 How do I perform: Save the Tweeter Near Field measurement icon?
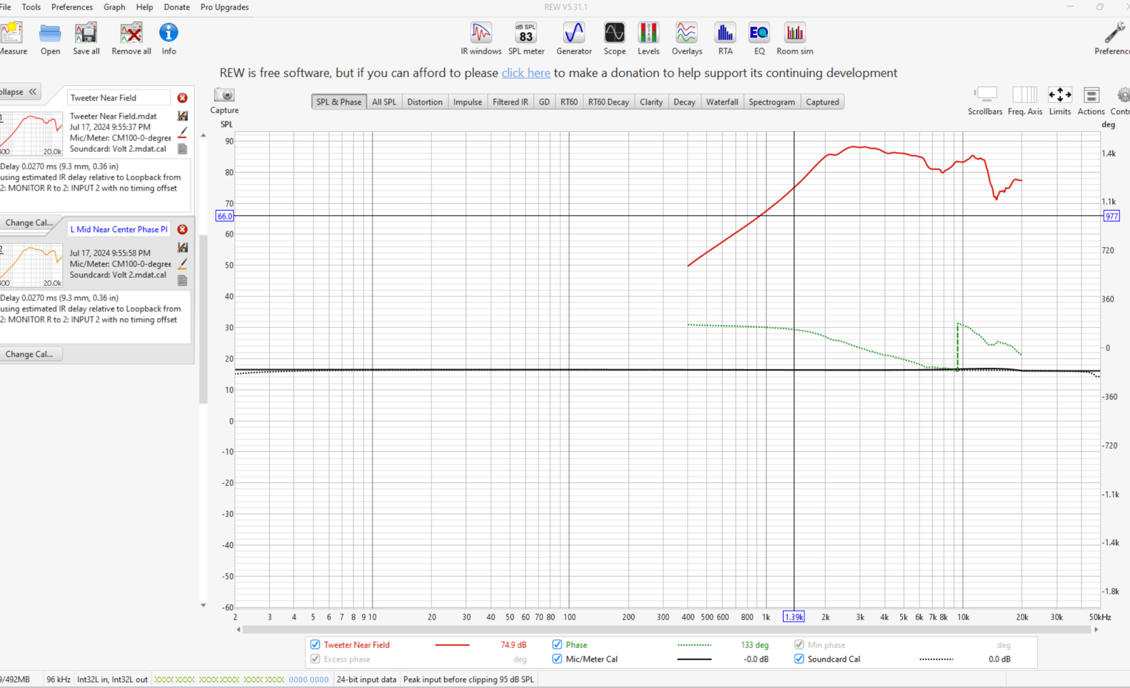183,116
